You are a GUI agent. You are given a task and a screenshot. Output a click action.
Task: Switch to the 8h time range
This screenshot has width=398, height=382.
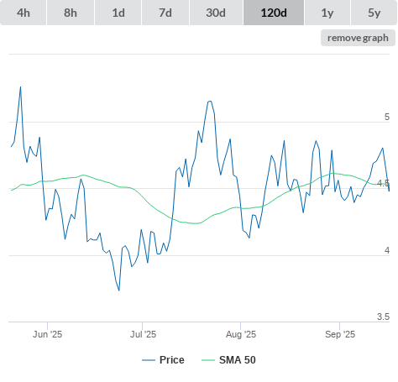coord(71,13)
